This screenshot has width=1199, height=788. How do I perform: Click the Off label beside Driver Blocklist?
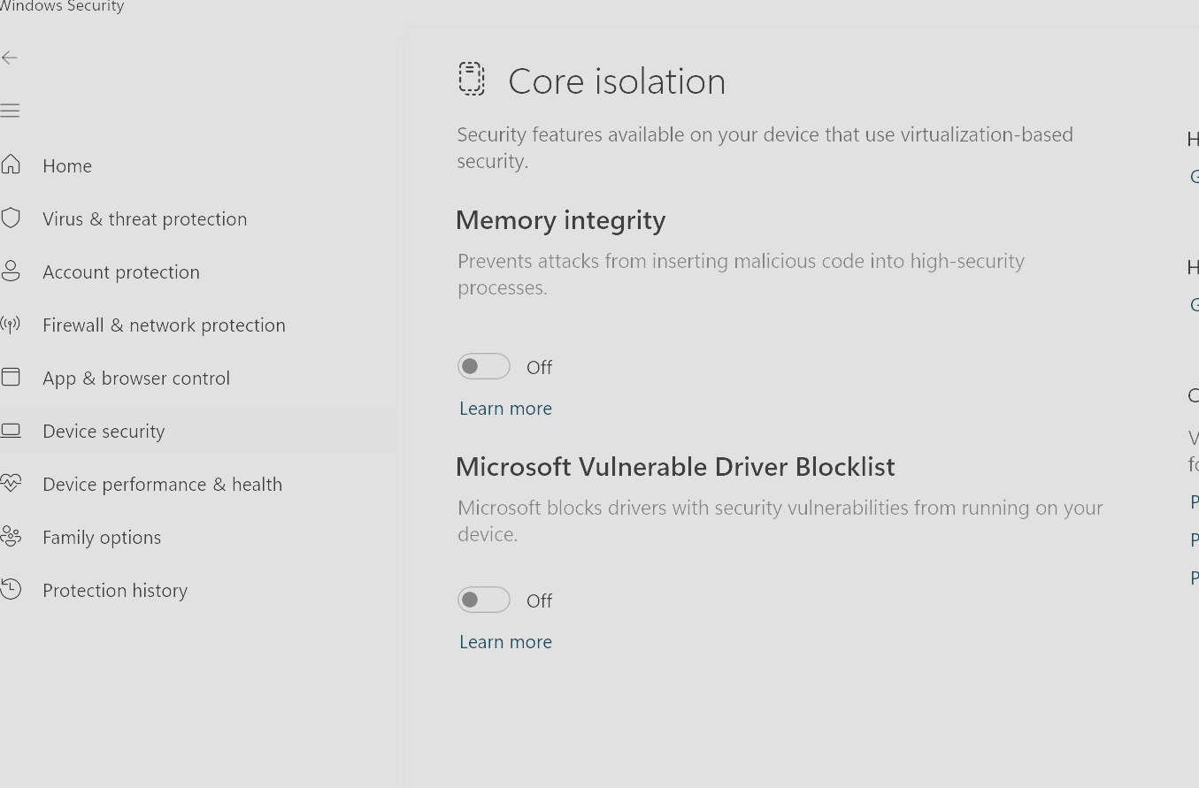pos(539,601)
